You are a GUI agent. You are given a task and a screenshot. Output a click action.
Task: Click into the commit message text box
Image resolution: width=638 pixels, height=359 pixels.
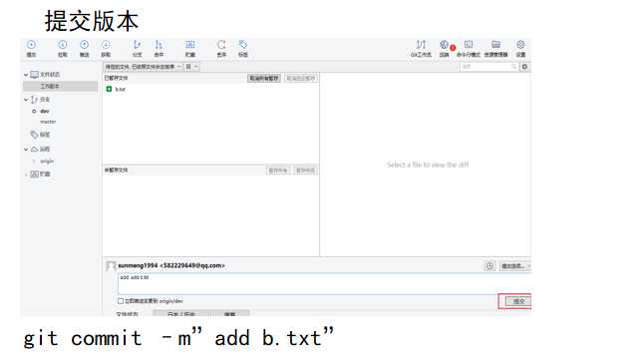tap(324, 283)
